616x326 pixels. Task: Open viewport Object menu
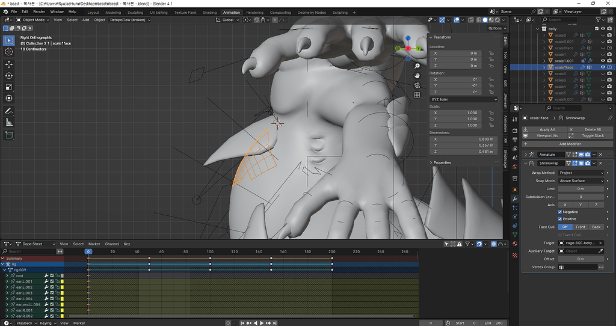[100, 20]
